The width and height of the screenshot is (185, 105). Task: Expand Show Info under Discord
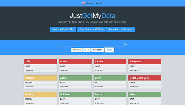(100, 103)
